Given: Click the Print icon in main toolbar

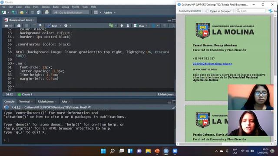Looking at the screenshot, I should click(46, 13).
